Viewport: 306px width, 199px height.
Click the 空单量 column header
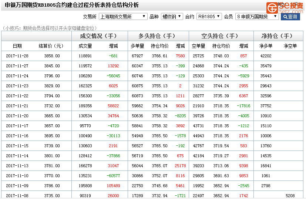pyautogui.click(x=198, y=46)
